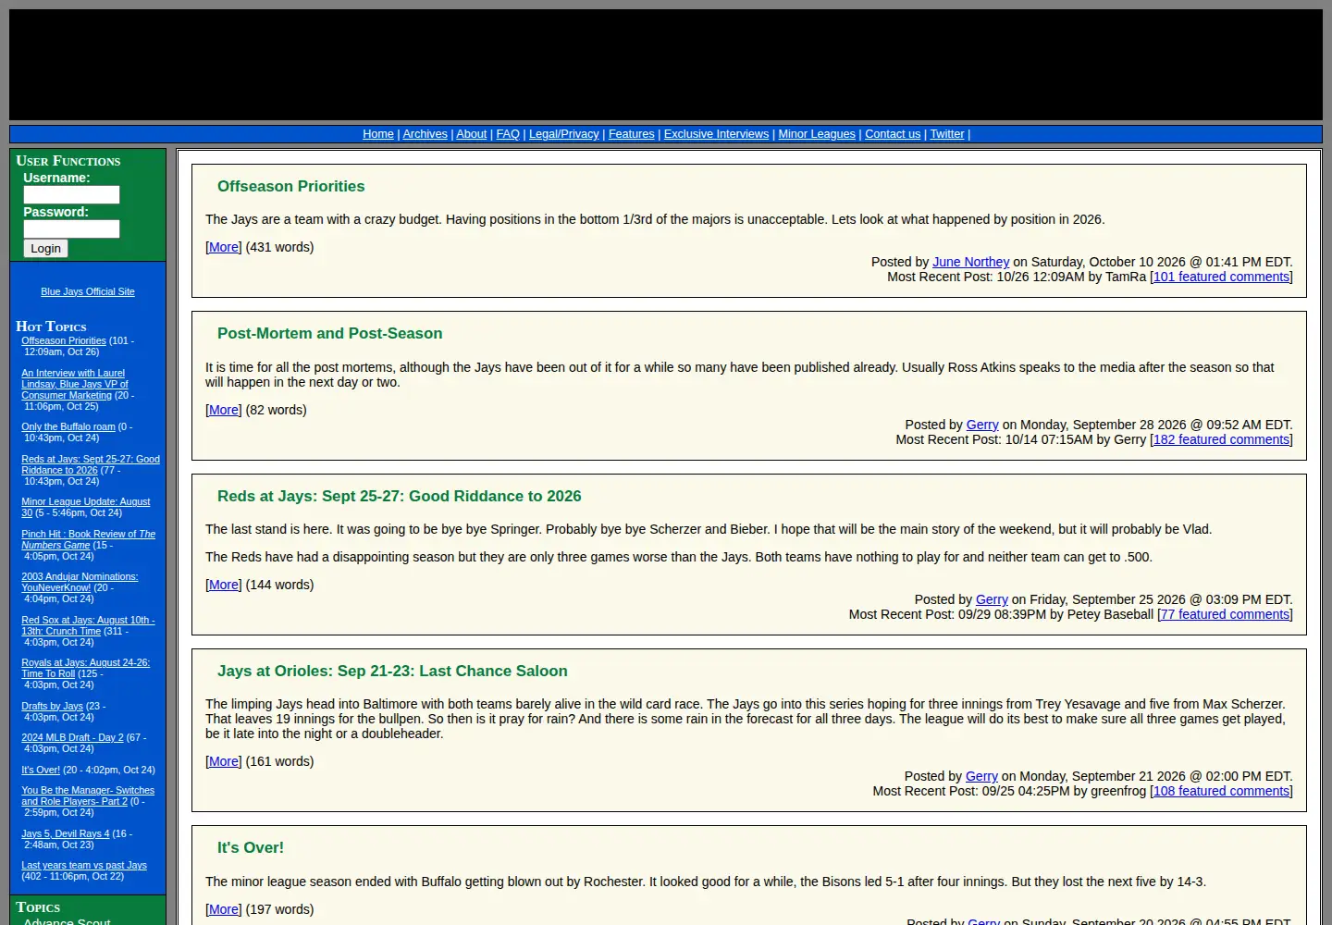1332x925 pixels.
Task: Visit the Blue Jays Official Site link
Action: 88,291
